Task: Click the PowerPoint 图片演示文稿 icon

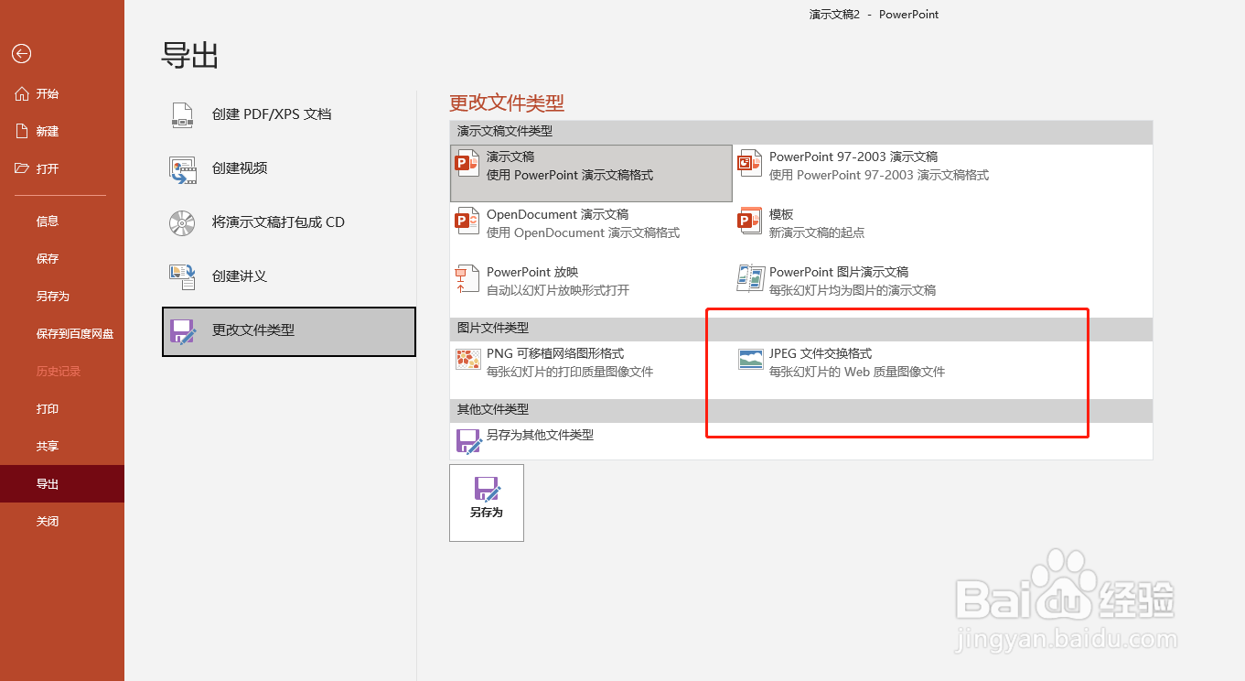Action: 750,280
